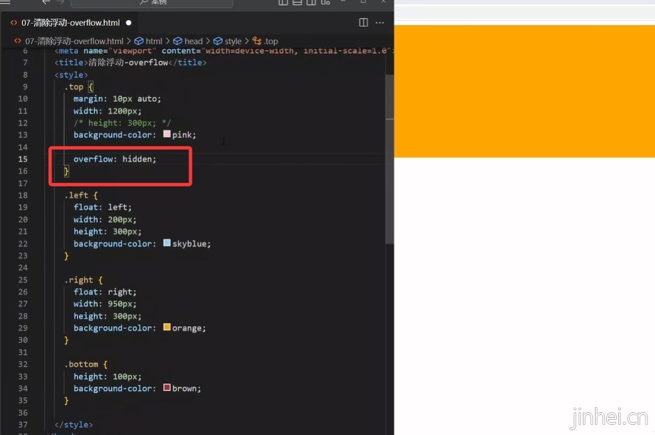The width and height of the screenshot is (655, 435).
Task: Click the command center search box
Action: [152, 3]
